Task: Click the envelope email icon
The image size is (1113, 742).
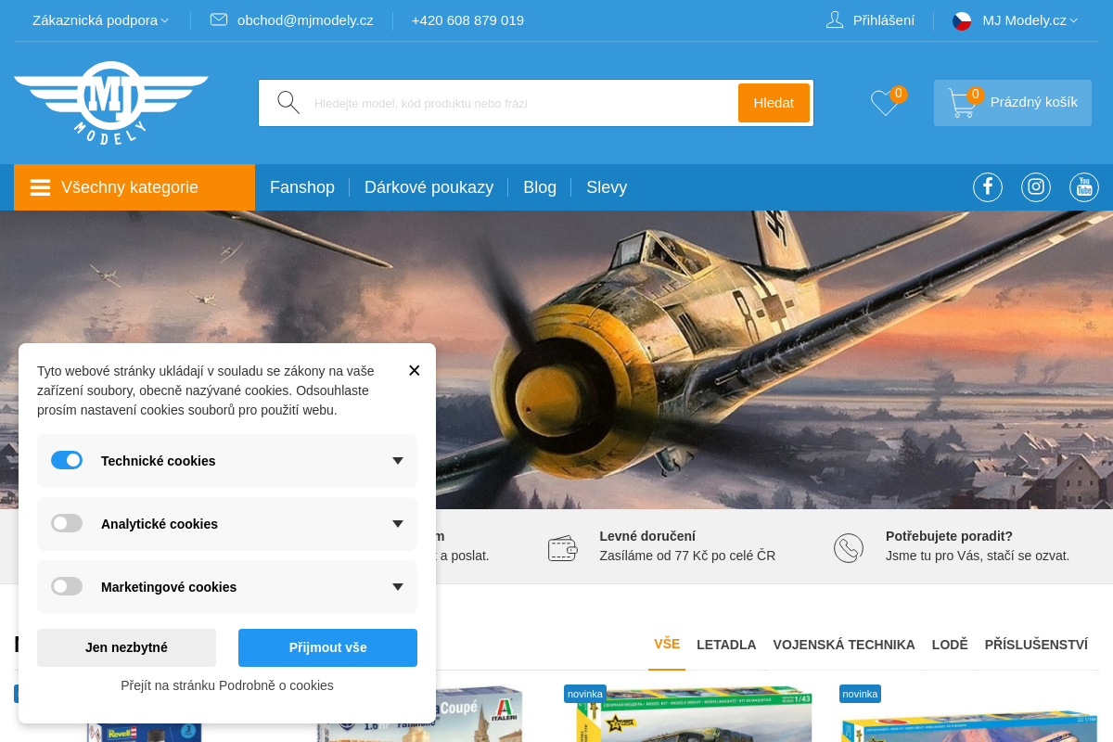Action: click(219, 19)
